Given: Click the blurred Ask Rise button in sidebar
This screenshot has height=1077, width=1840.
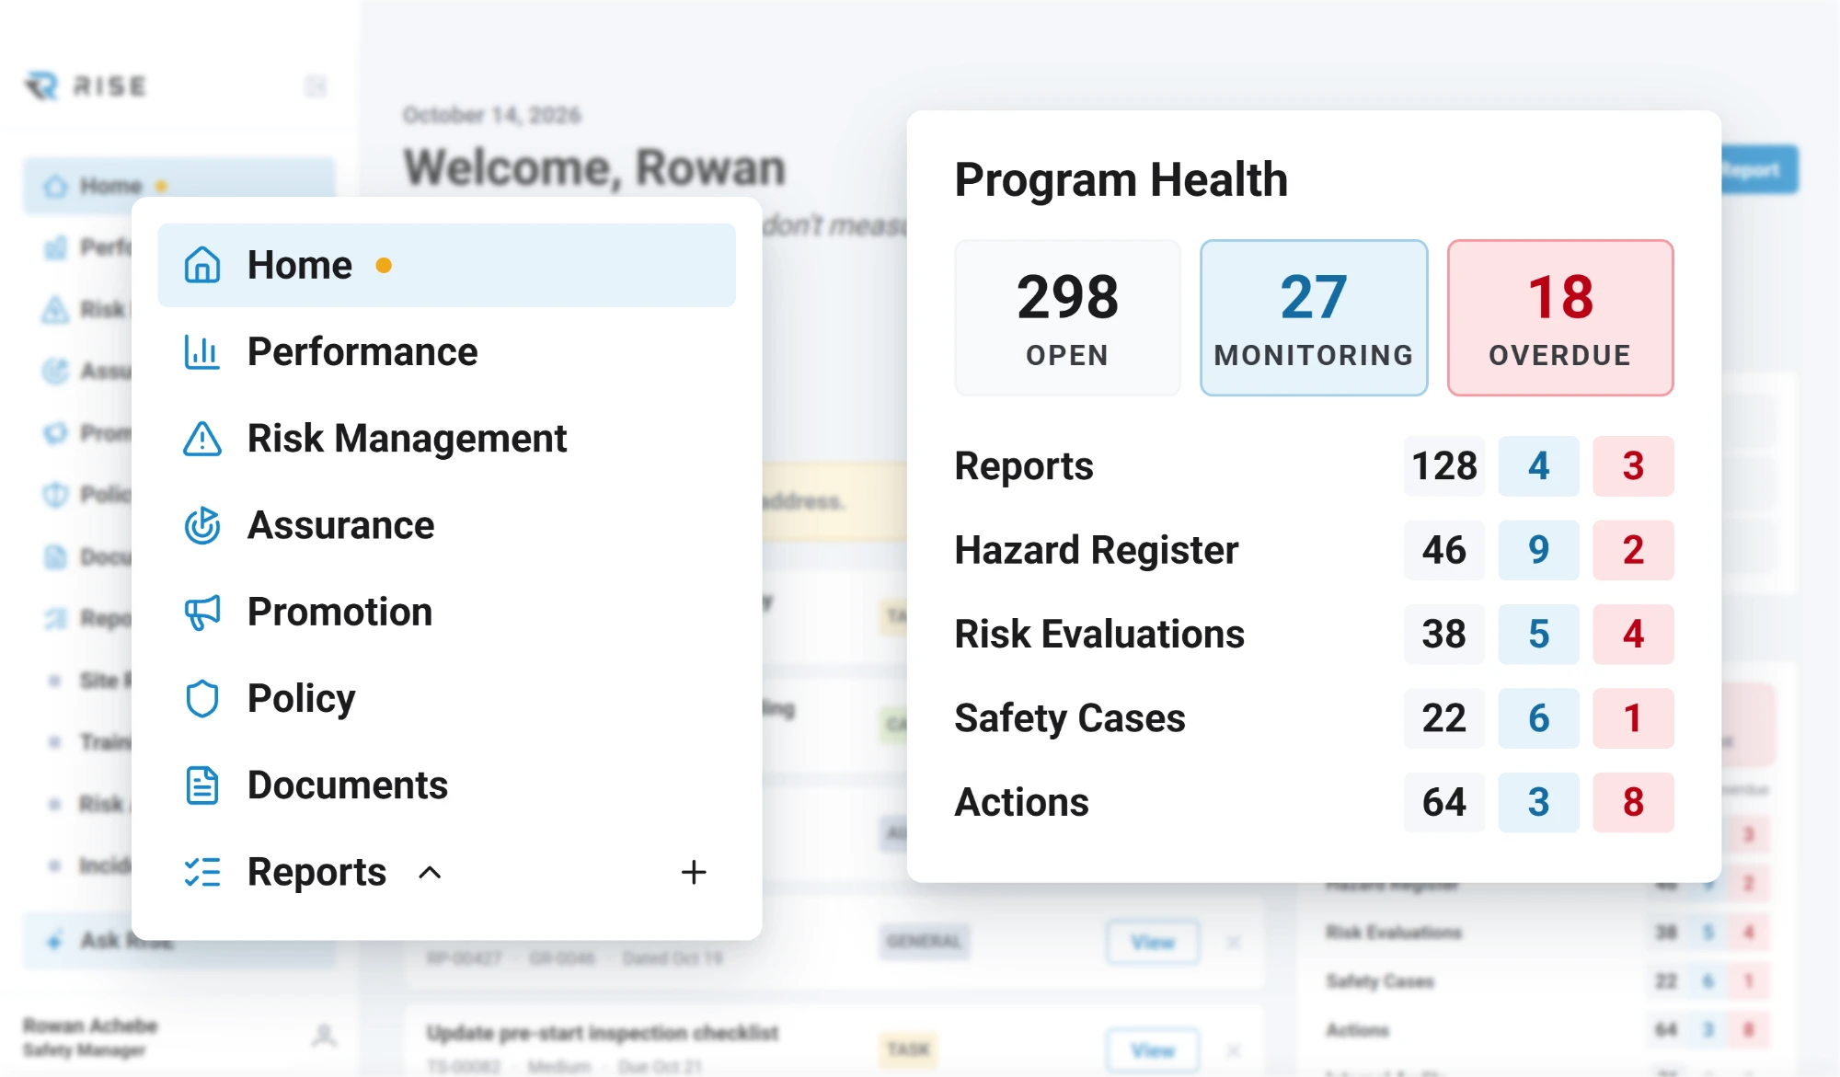Looking at the screenshot, I should [x=179, y=940].
